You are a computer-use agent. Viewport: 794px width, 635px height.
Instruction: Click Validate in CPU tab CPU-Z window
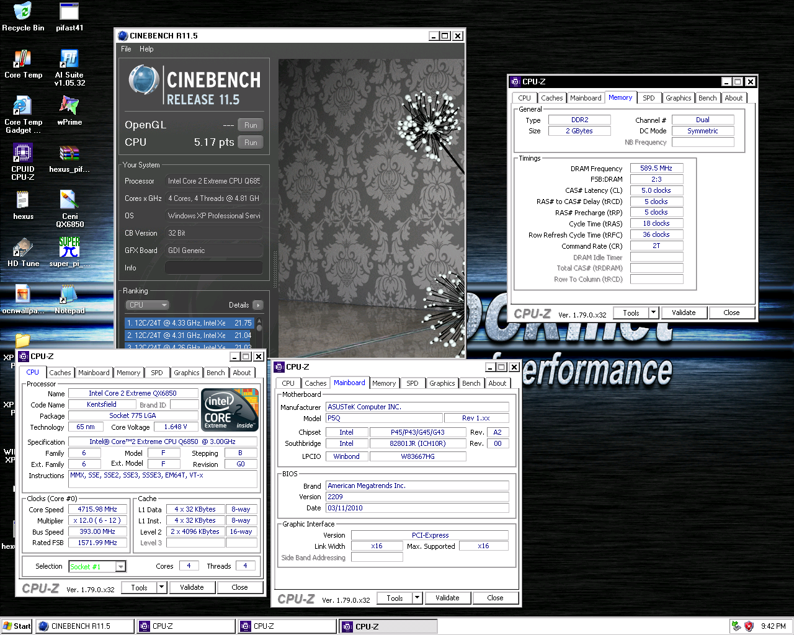click(x=192, y=587)
